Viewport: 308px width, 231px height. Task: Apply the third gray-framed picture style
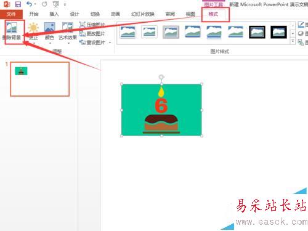[x=171, y=32]
